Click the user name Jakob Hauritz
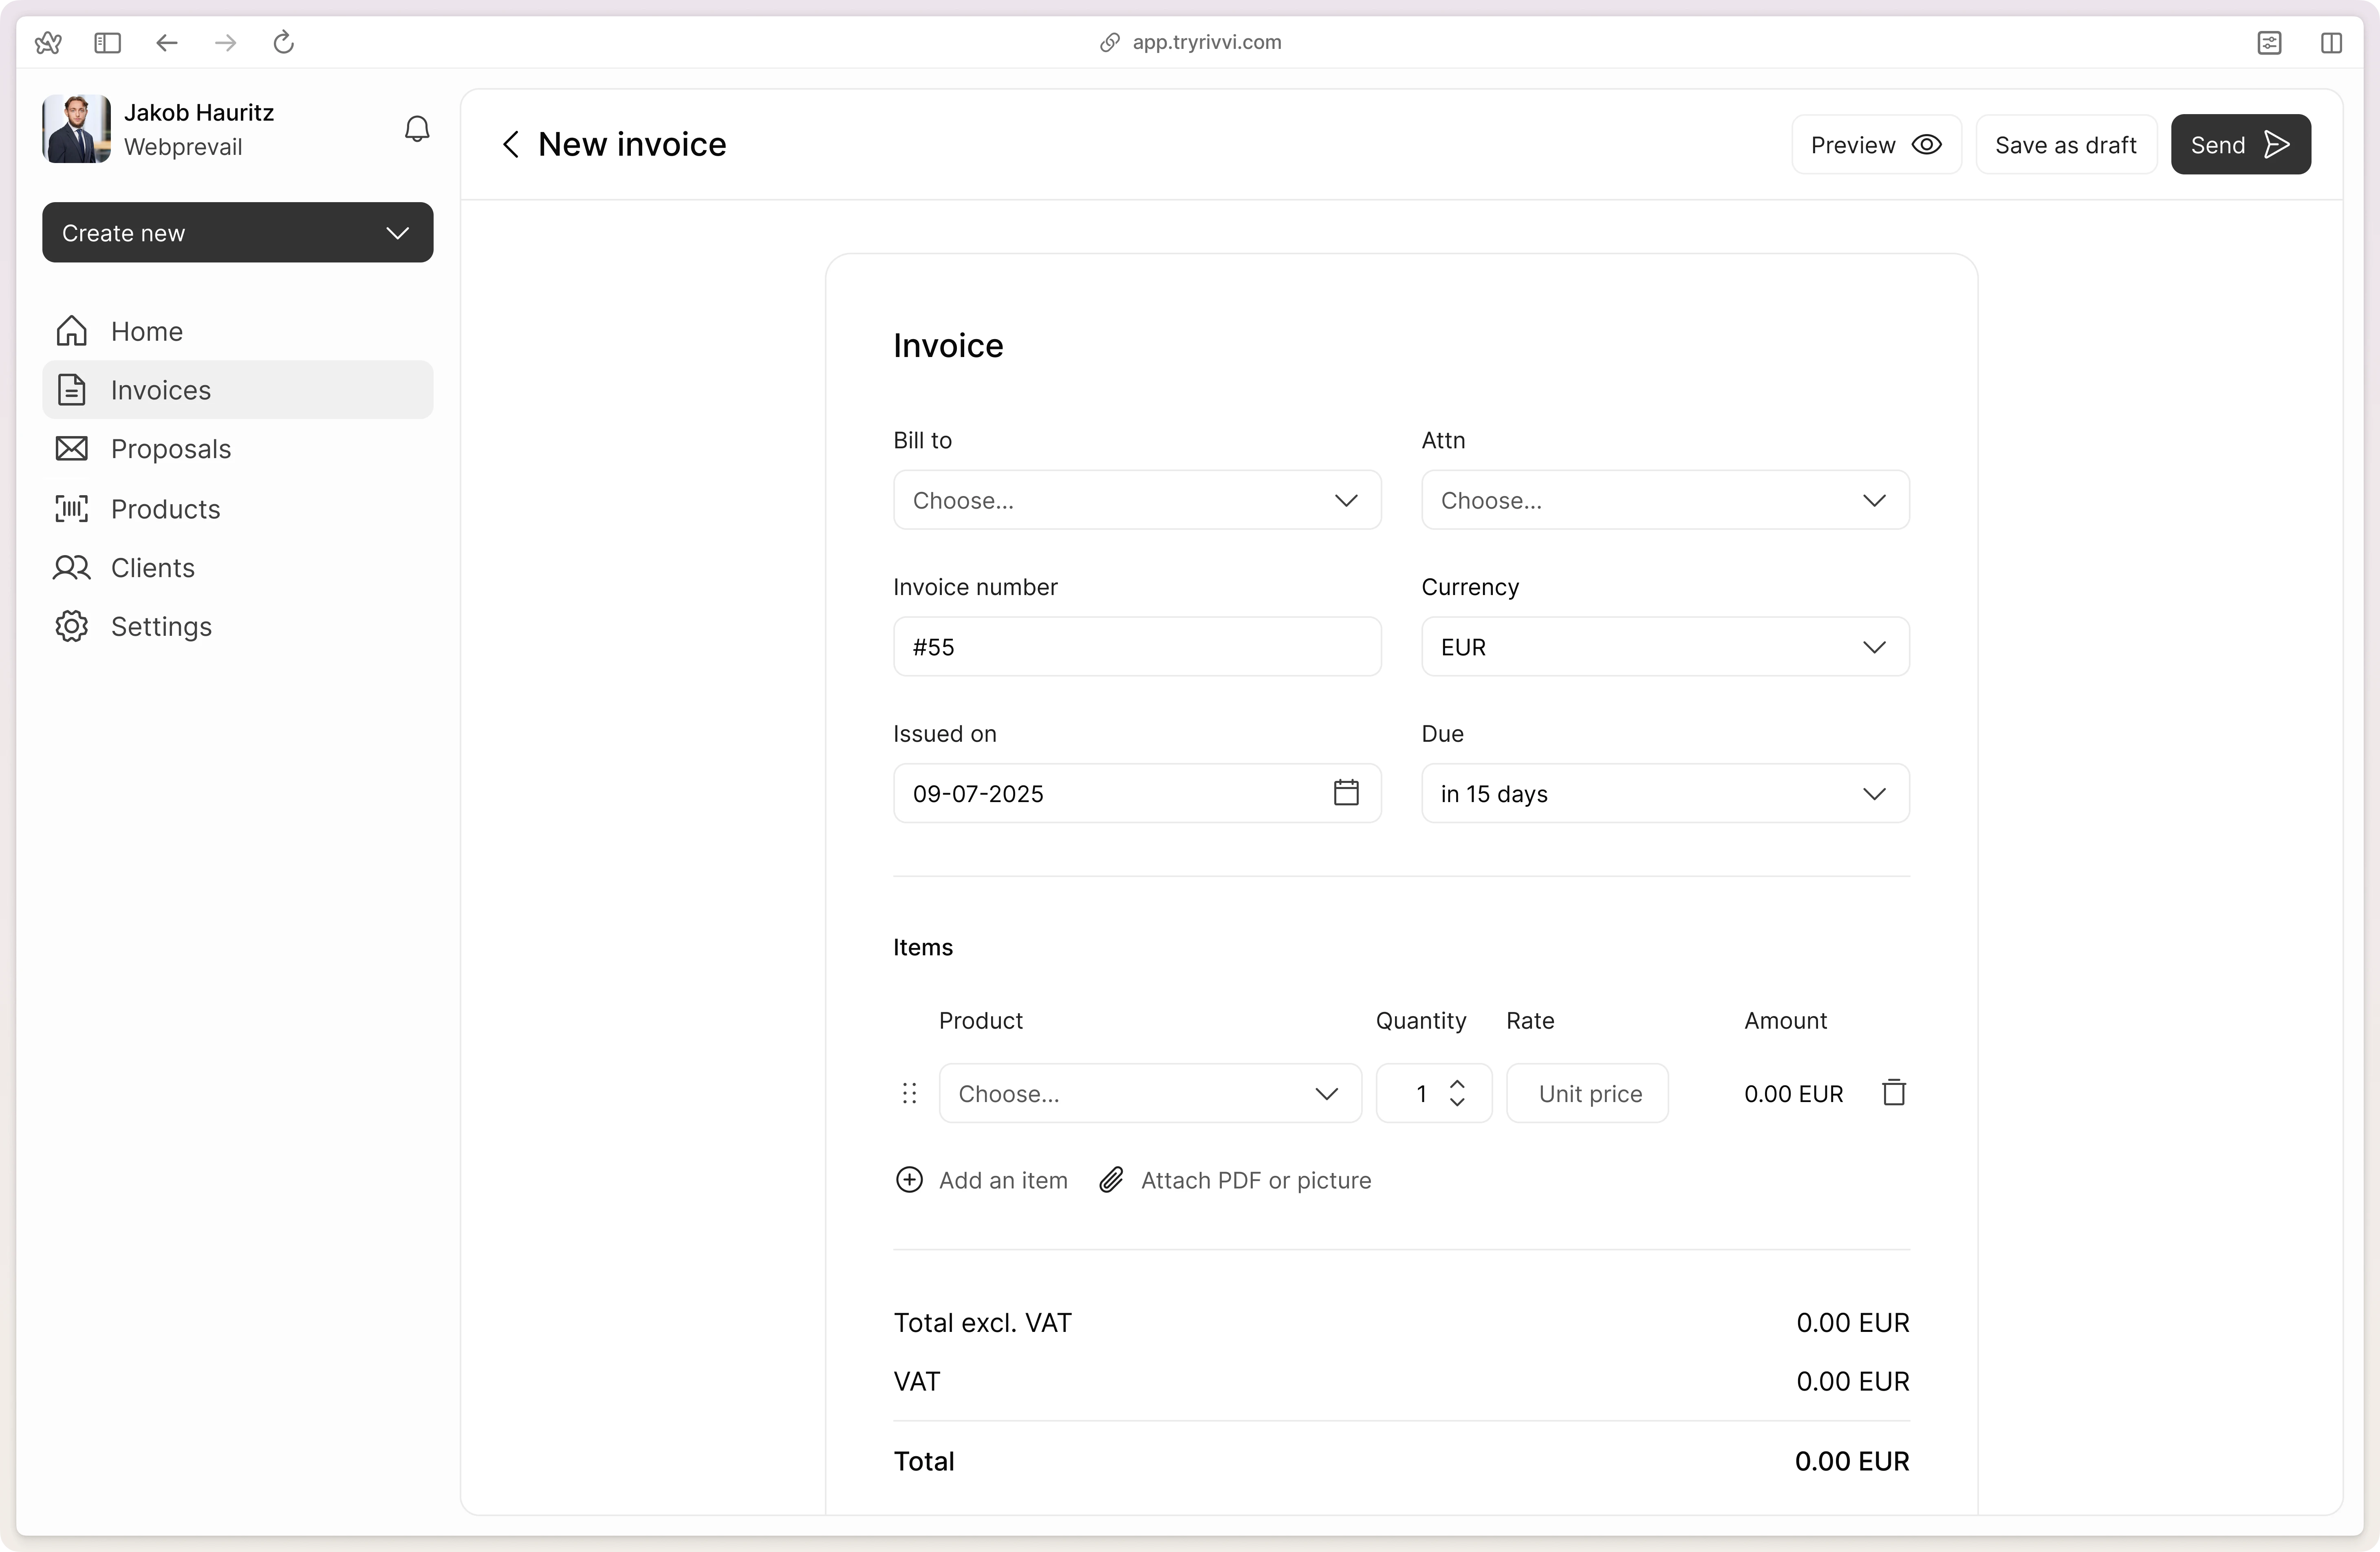Viewport: 2380px width, 1552px height. coord(199,112)
